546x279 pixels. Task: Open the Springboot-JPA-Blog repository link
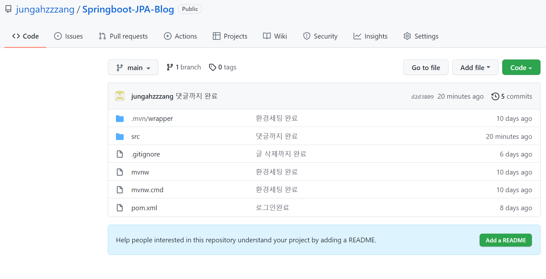tap(128, 9)
